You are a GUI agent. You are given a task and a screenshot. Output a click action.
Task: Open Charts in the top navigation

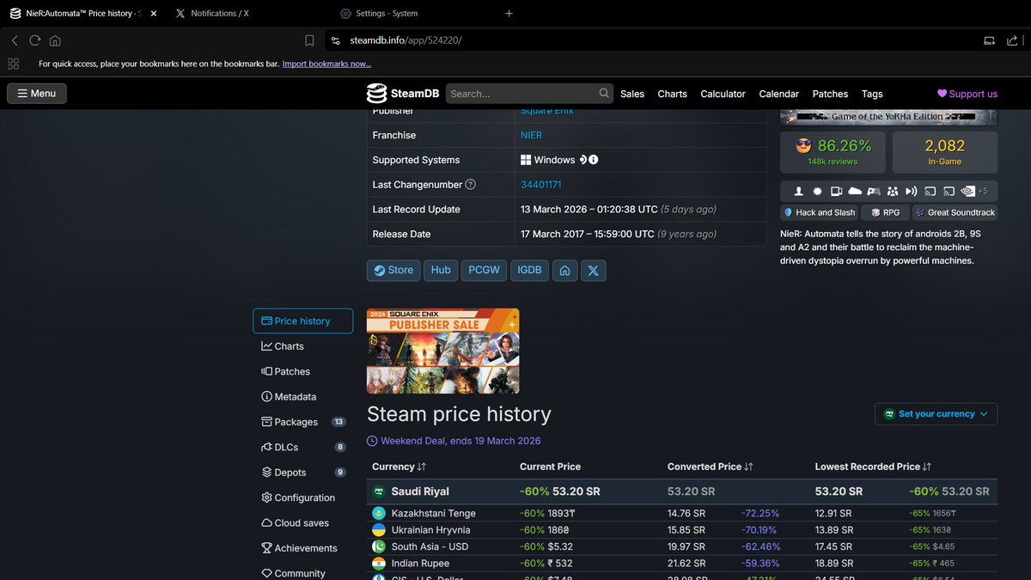point(672,94)
